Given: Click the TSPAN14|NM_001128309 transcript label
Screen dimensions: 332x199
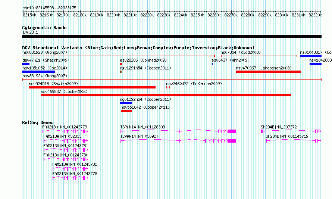Looking at the screenshot, I should [143, 127].
